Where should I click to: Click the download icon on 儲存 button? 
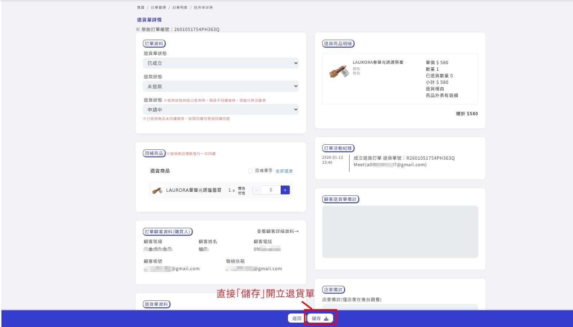326,319
